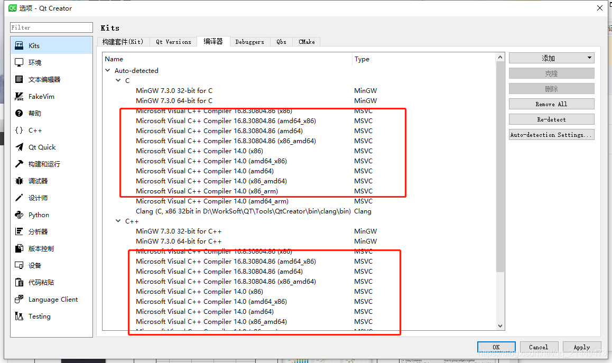Screen dimensions: 612x363
Task: Select MinGW 7.3.0 32-bit for C++
Action: pyautogui.click(x=179, y=231)
